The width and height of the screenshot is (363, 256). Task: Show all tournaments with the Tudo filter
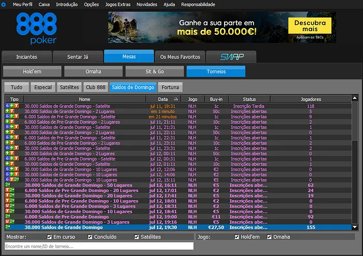point(17,87)
